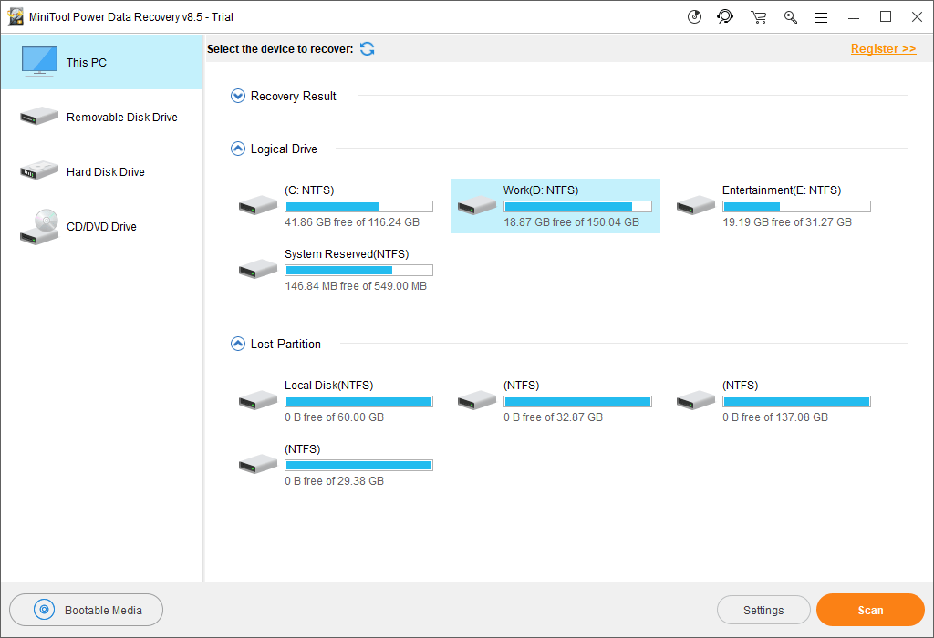The image size is (934, 638).
Task: Click '0 B free of 137.08 GB' text
Action: [775, 417]
